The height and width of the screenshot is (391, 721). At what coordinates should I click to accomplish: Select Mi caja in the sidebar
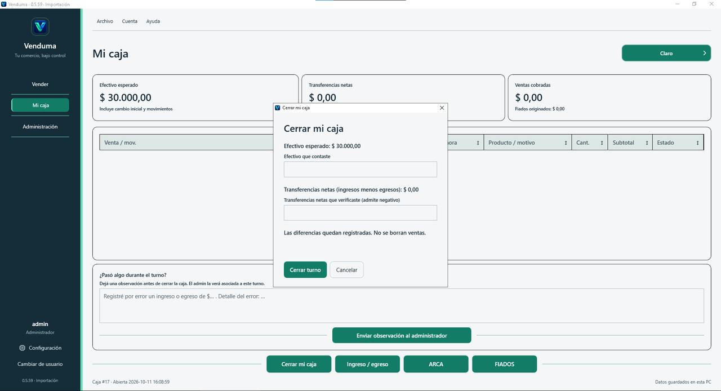click(40, 105)
